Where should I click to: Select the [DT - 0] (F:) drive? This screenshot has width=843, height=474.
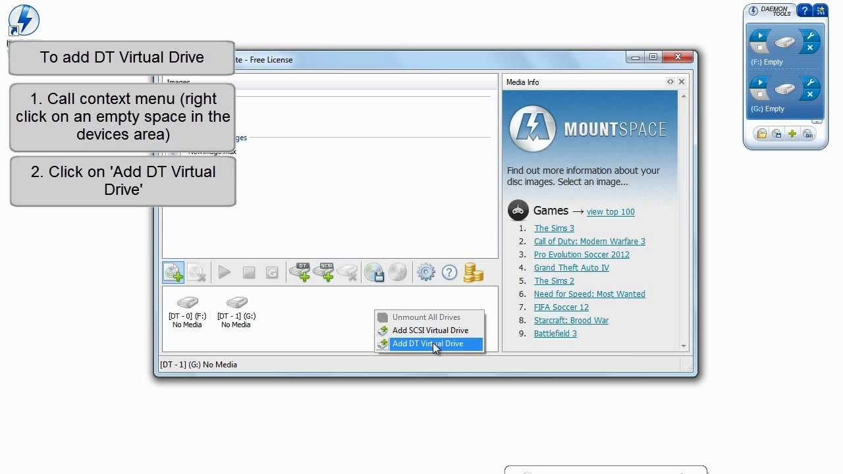pos(187,313)
